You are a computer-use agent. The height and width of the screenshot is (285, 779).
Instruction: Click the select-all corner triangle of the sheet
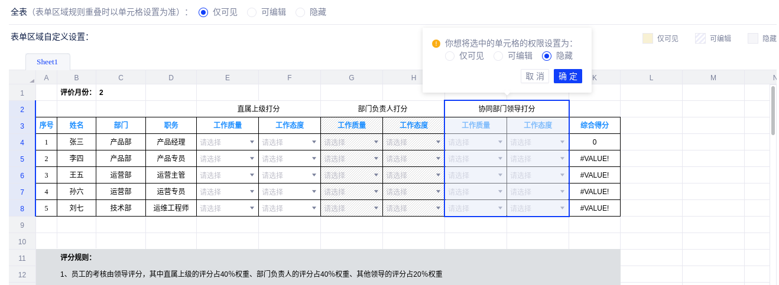click(x=31, y=80)
